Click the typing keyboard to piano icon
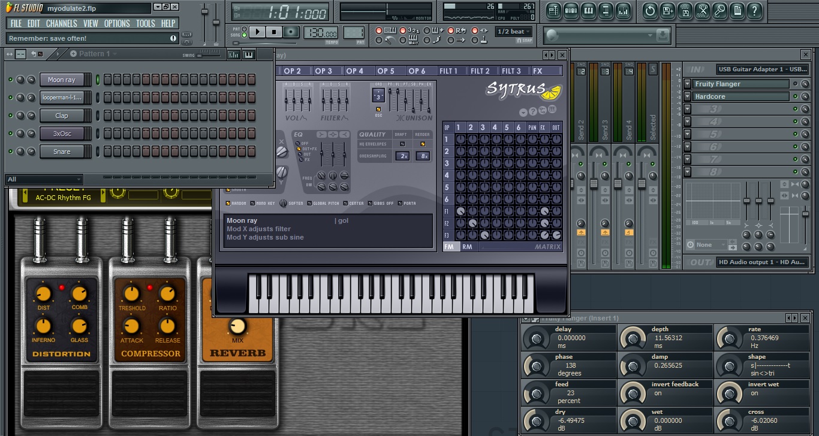The image size is (819, 436). click(x=390, y=30)
